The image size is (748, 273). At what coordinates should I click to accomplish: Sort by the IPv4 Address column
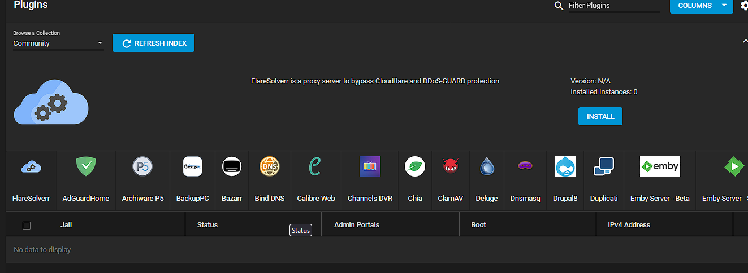coord(629,225)
